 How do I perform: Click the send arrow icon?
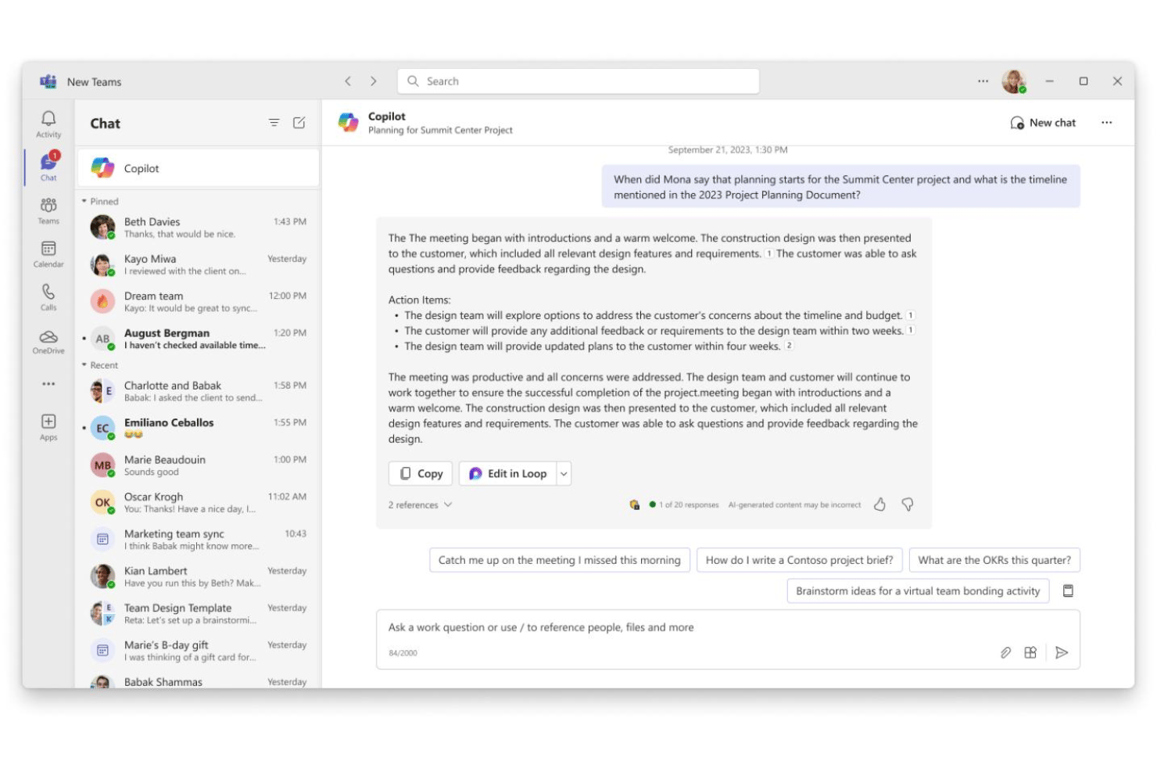[1061, 652]
